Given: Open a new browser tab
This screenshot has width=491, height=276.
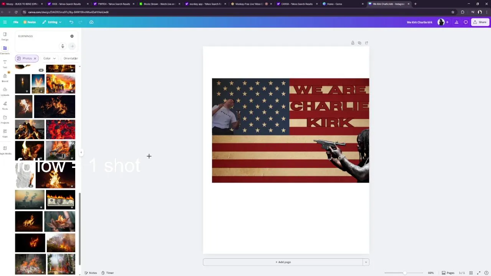Looking at the screenshot, I should 415,4.
